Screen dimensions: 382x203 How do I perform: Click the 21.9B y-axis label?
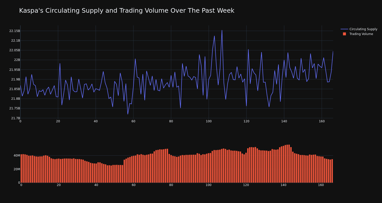click(16, 79)
